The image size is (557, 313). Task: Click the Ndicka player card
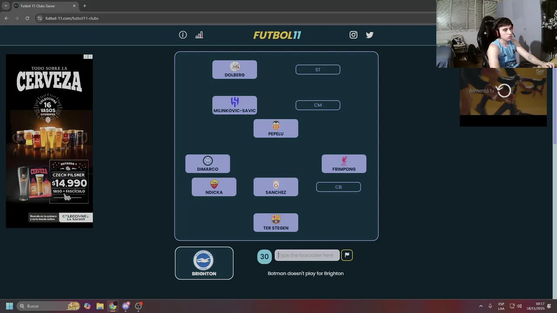point(214,187)
